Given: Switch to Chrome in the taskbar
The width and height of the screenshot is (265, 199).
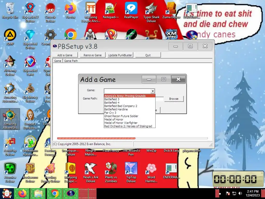Looking at the screenshot, I should [54, 194].
